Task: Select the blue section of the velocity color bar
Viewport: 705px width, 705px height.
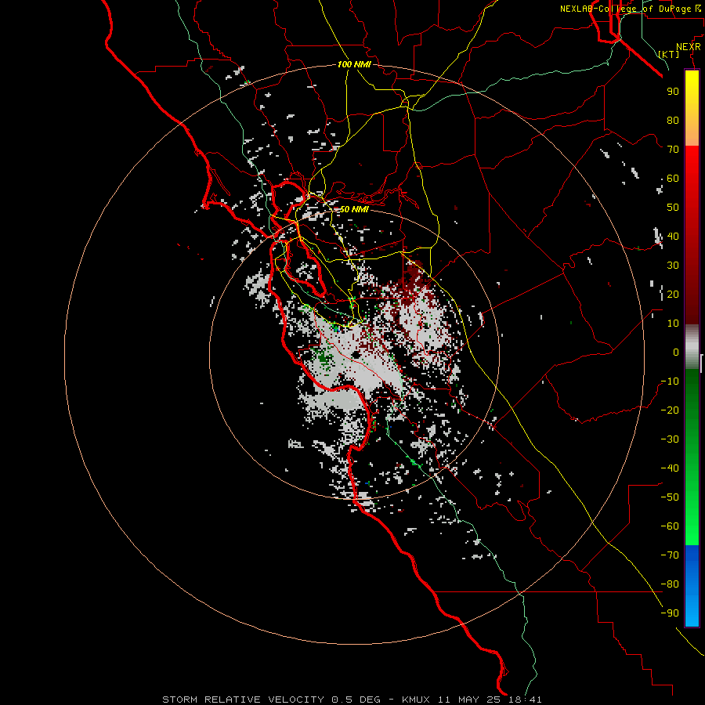Action: pos(692,586)
